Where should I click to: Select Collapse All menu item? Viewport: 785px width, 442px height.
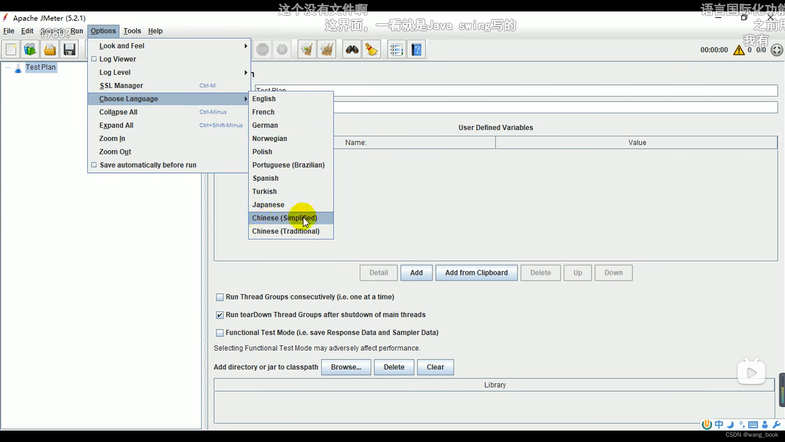(168, 112)
